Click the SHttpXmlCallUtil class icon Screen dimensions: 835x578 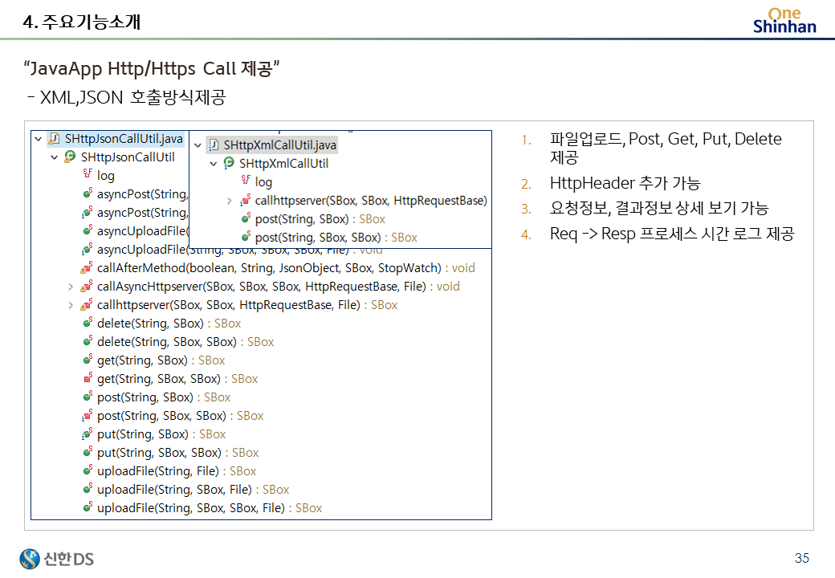(x=229, y=164)
